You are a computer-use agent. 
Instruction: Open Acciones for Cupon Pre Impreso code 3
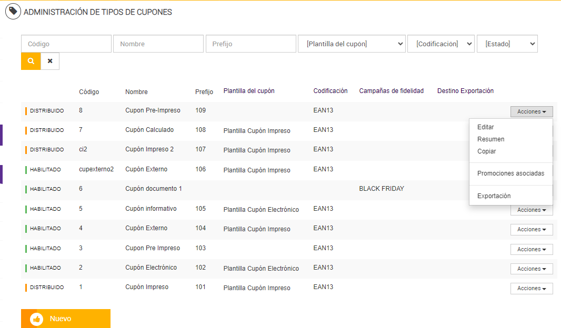532,249
